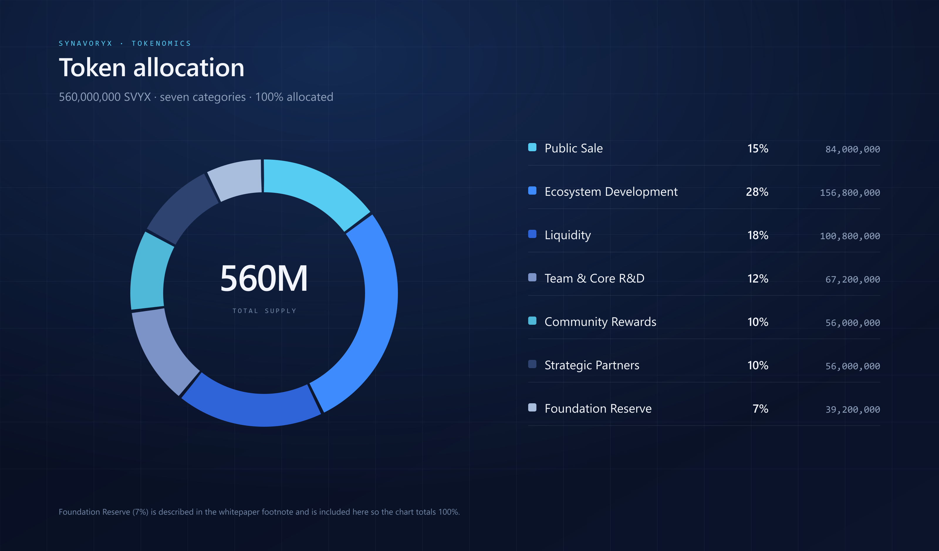This screenshot has width=939, height=551.
Task: Click the Foundation Reserve footnote text
Action: [259, 512]
